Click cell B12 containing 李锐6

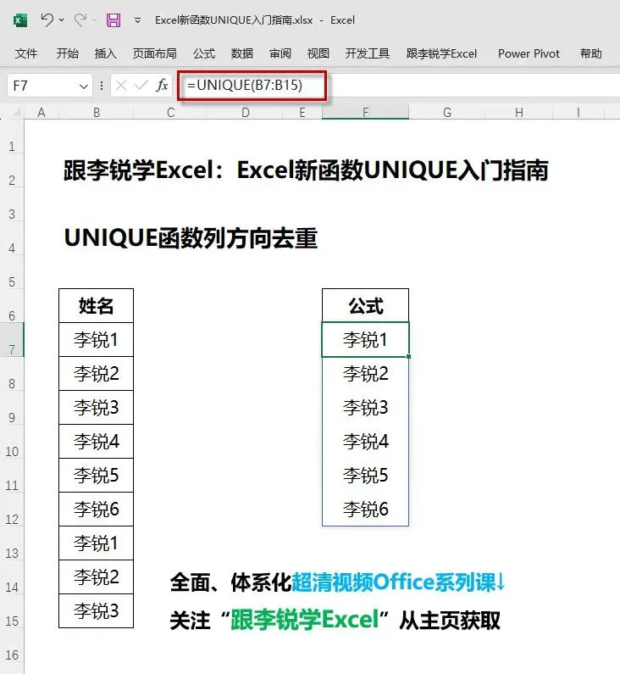(x=97, y=510)
